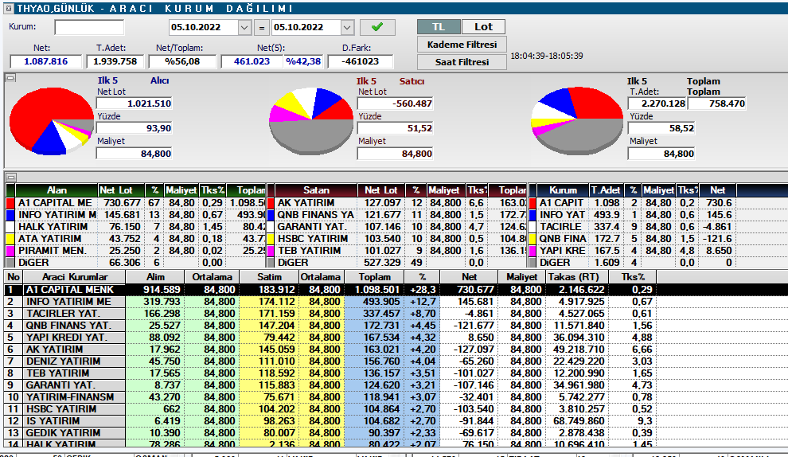This screenshot has width=788, height=457.
Task: Click the magenta swatch beside PIRAMIT MEN.
Action: pyautogui.click(x=10, y=250)
